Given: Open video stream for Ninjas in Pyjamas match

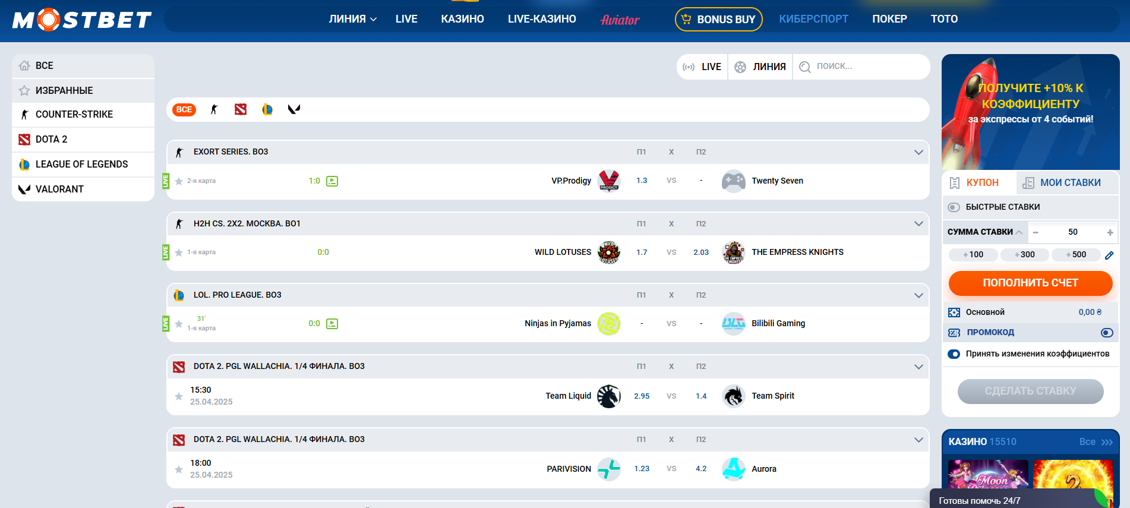Looking at the screenshot, I should [332, 324].
